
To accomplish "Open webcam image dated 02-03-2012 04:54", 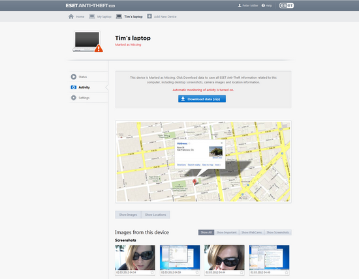I will pos(135,257).
